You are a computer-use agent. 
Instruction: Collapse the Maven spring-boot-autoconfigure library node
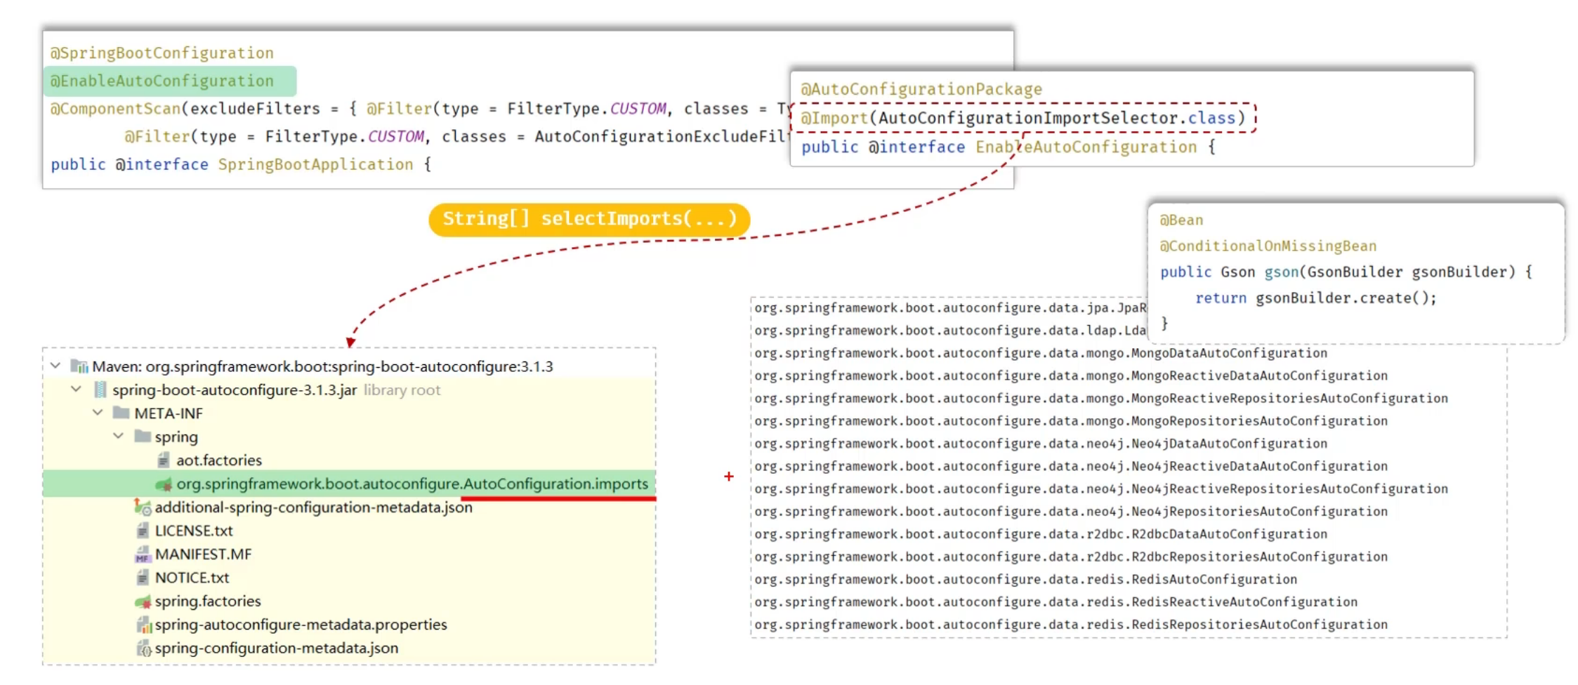coord(55,366)
